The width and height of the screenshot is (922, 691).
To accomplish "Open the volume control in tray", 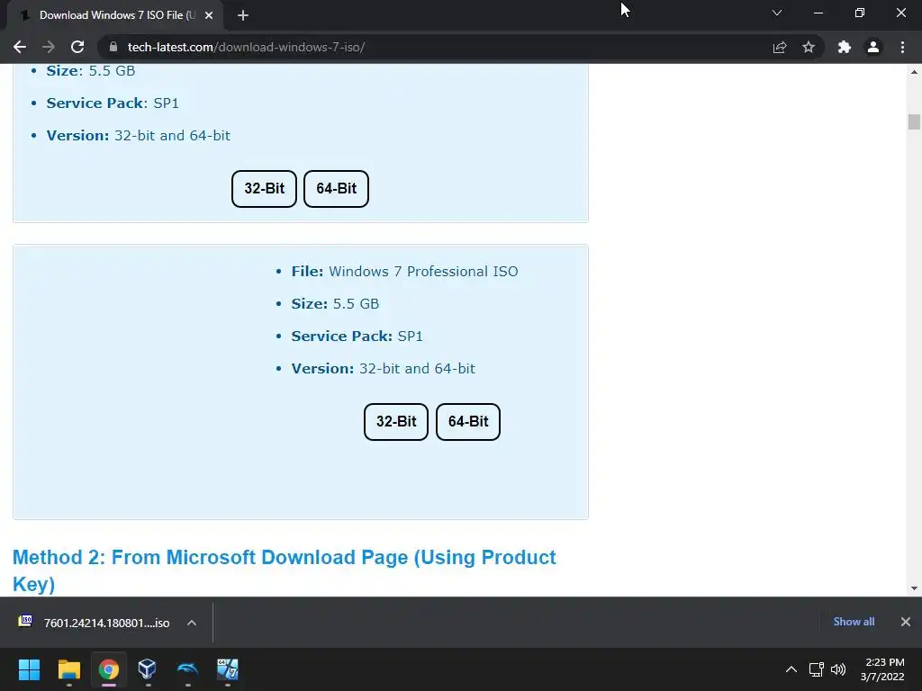I will [838, 669].
